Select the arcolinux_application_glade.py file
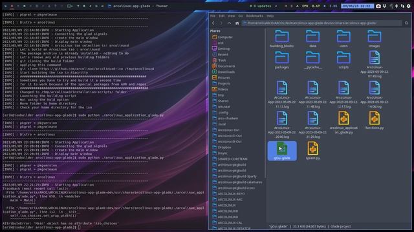The width and height of the screenshot is (414, 232). pos(343,122)
